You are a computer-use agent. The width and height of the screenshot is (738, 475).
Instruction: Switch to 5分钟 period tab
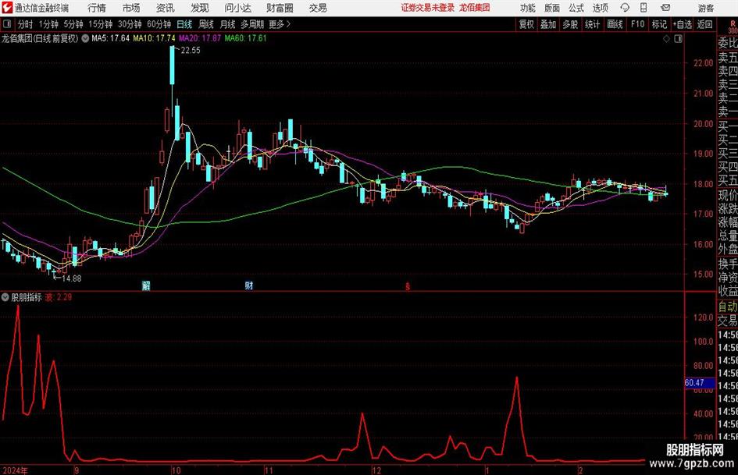click(73, 24)
